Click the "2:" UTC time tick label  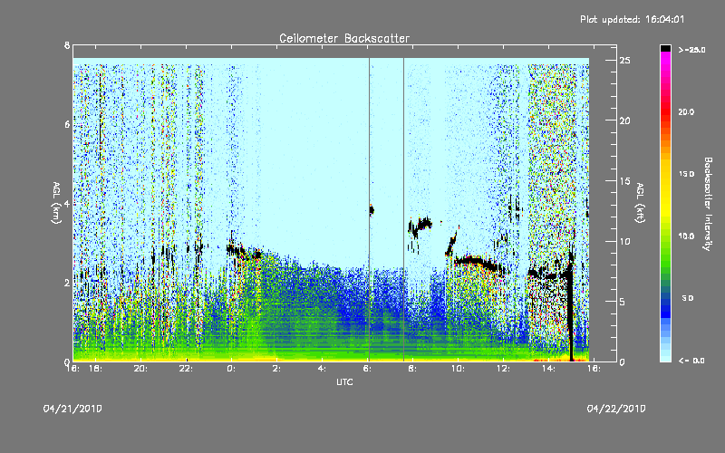(276, 369)
